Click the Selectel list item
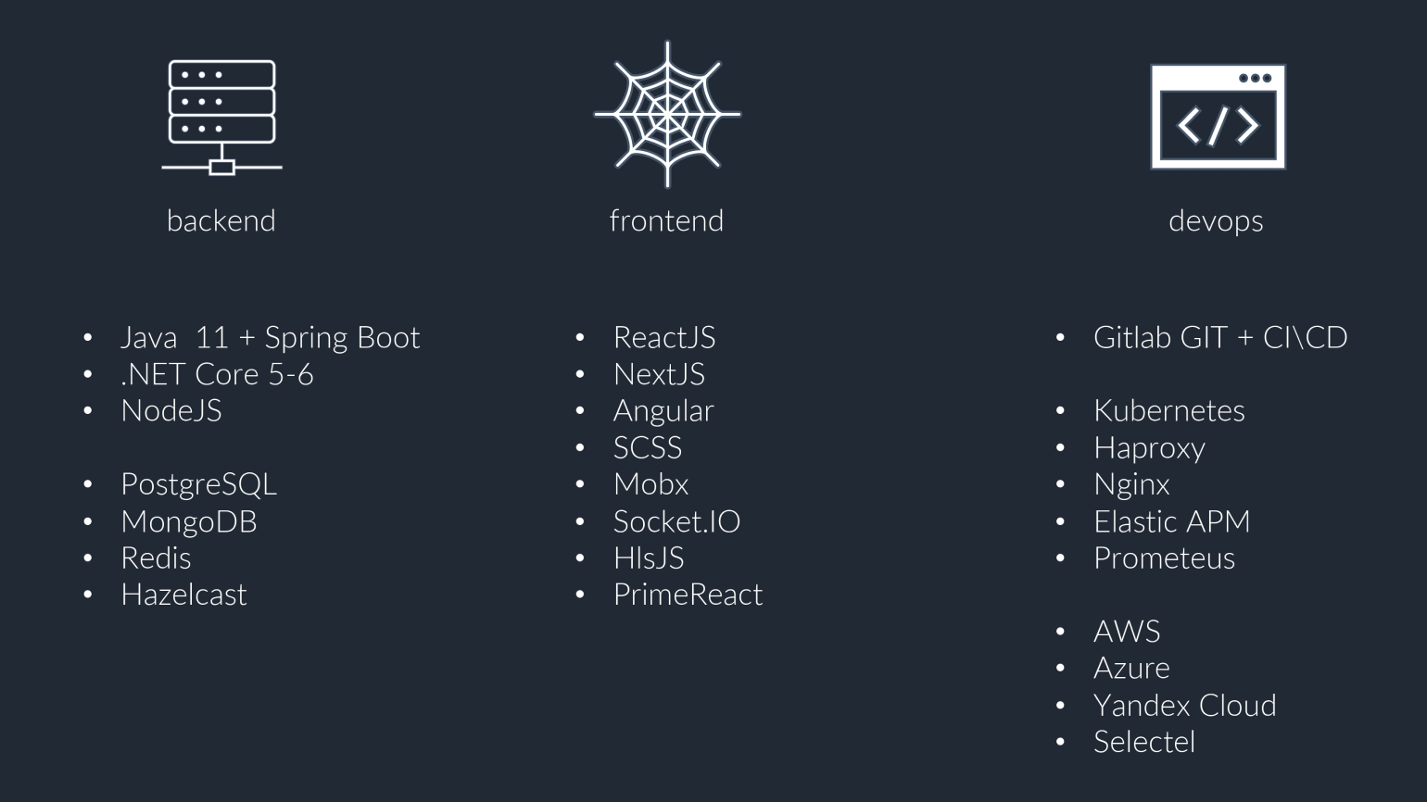The width and height of the screenshot is (1427, 802). pos(1144,742)
